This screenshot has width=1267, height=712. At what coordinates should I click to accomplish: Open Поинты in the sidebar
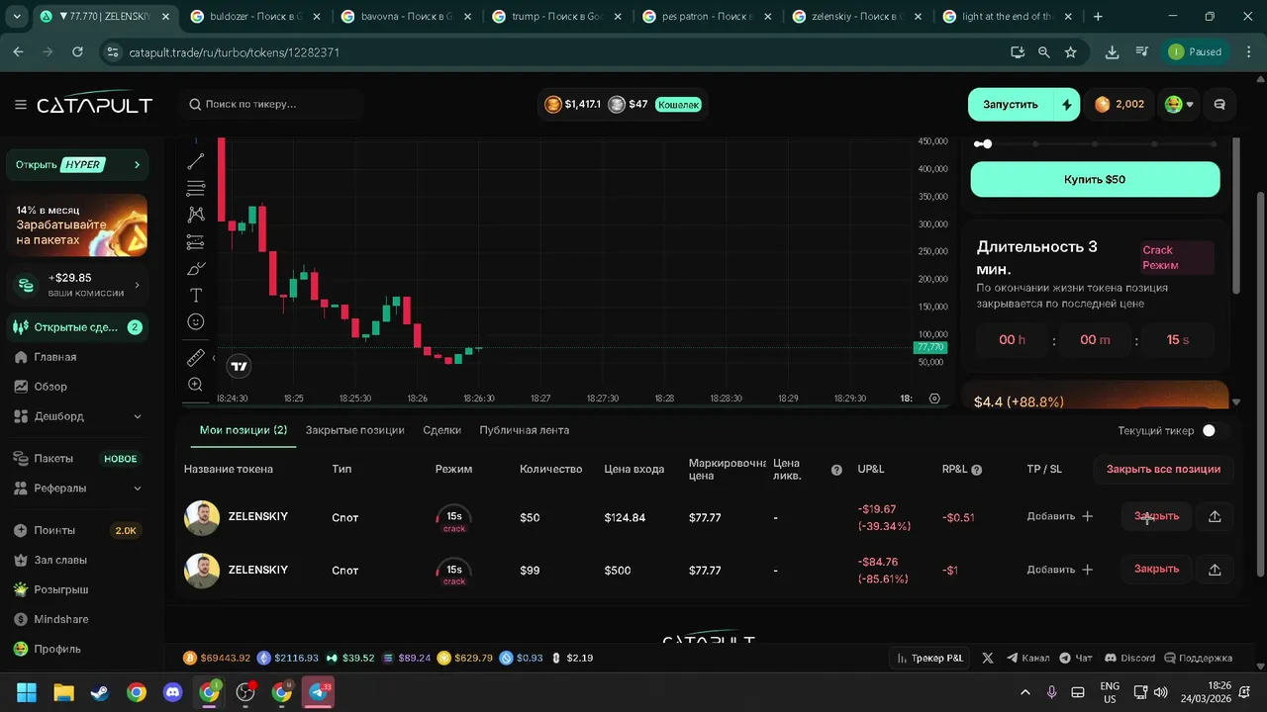pos(77,530)
